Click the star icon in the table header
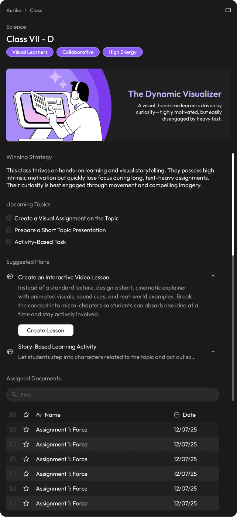237x517 pixels. (x=26, y=415)
